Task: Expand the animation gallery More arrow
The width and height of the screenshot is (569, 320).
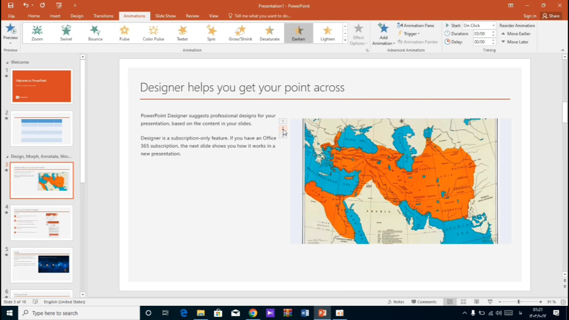Action: click(345, 40)
